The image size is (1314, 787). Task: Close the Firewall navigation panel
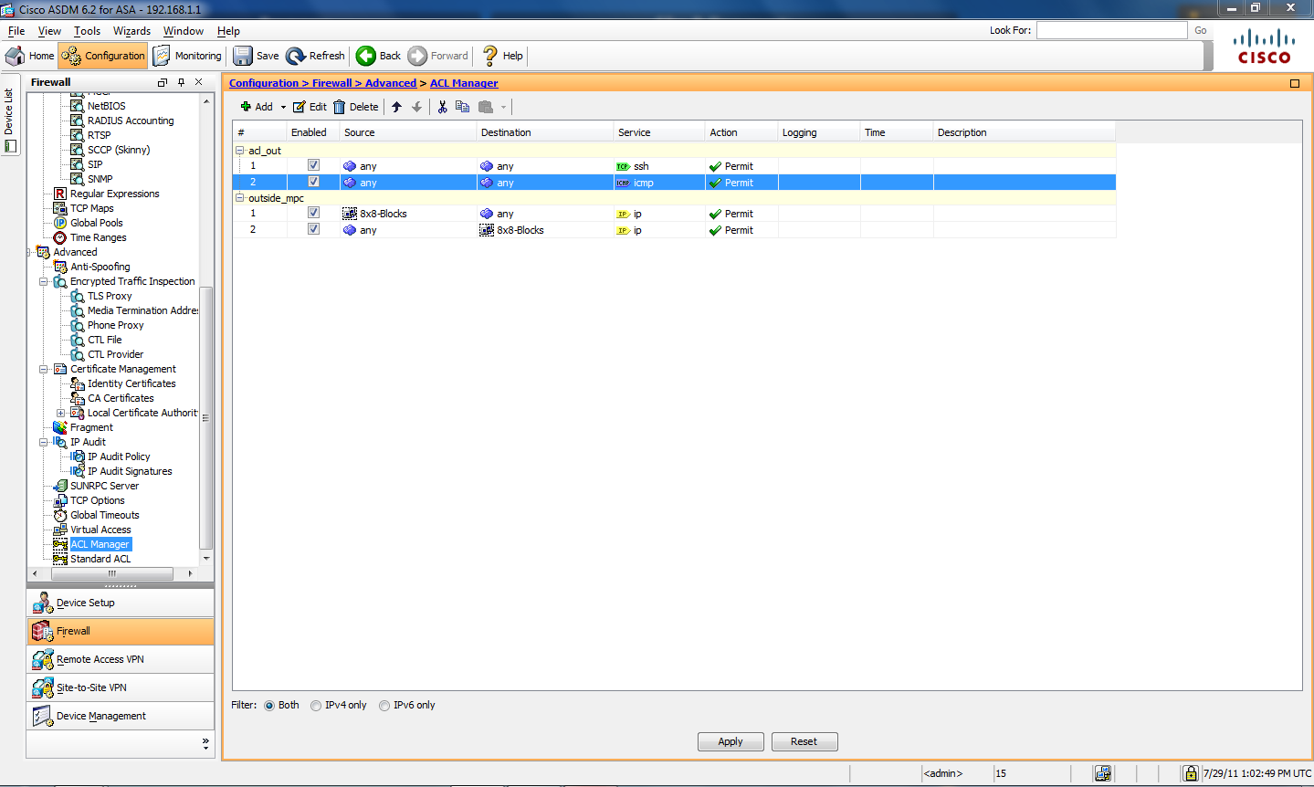pyautogui.click(x=199, y=82)
